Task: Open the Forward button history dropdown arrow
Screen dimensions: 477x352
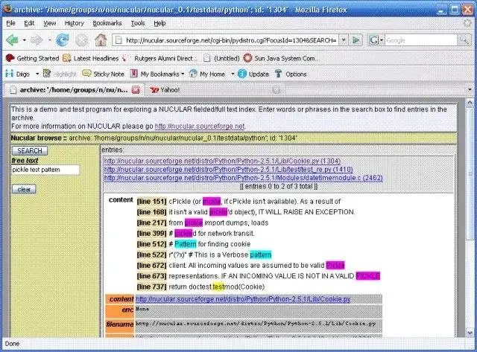Action: click(x=50, y=39)
